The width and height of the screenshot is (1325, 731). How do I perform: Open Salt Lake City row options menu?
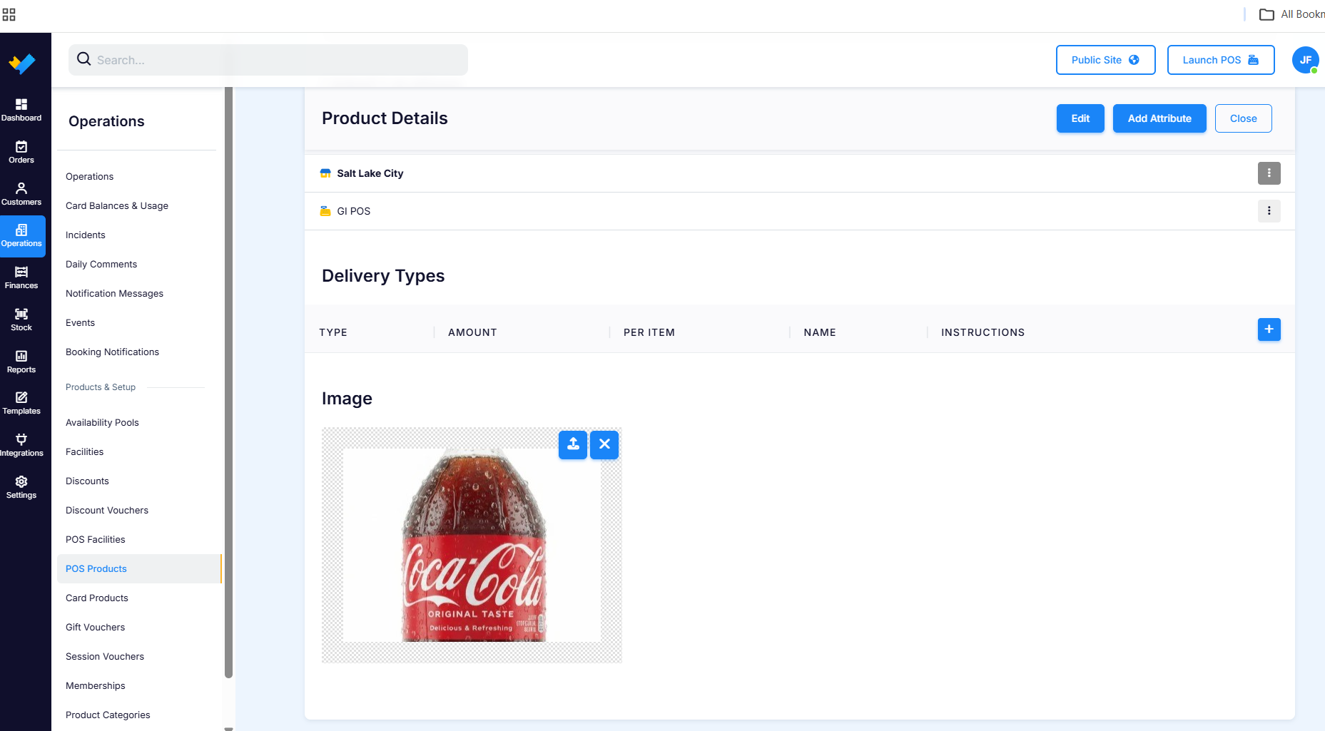[1269, 173]
